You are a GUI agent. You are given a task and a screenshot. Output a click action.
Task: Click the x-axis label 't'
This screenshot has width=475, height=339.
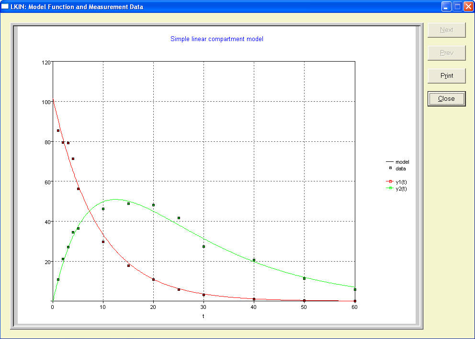click(203, 316)
